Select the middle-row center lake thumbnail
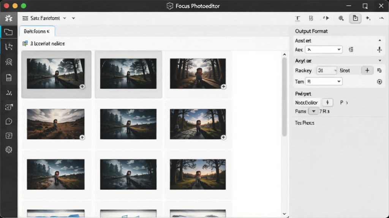Viewport: 389px width, 218px height. click(128, 124)
